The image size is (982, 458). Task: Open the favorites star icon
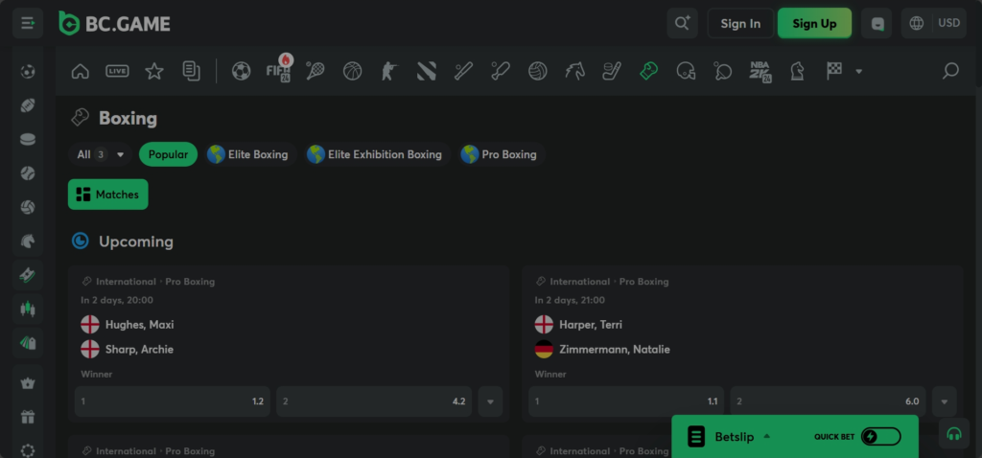(154, 71)
